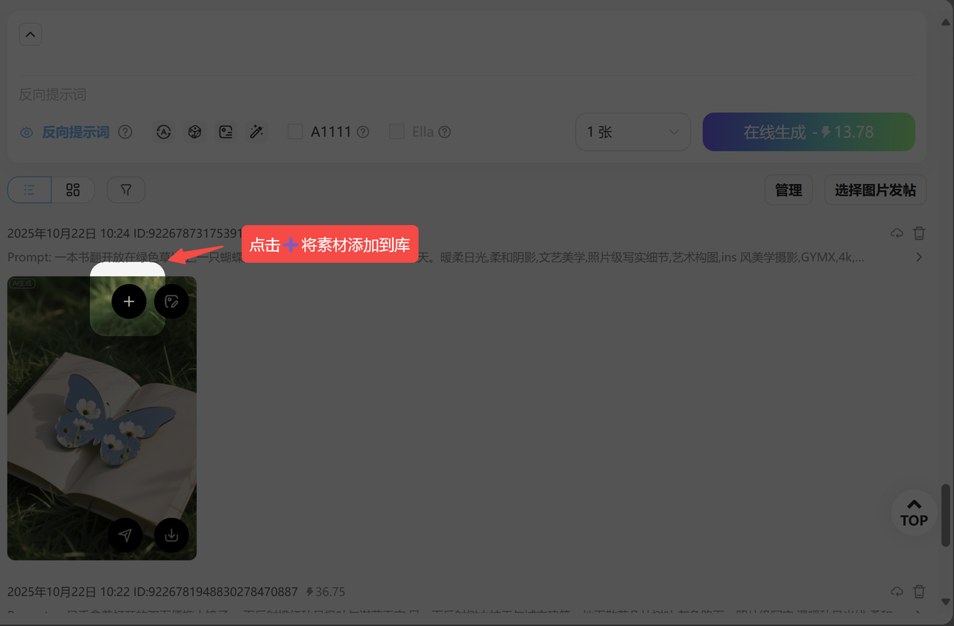Image resolution: width=954 pixels, height=626 pixels.
Task: Click the paper plane send icon on the image
Action: pyautogui.click(x=125, y=535)
